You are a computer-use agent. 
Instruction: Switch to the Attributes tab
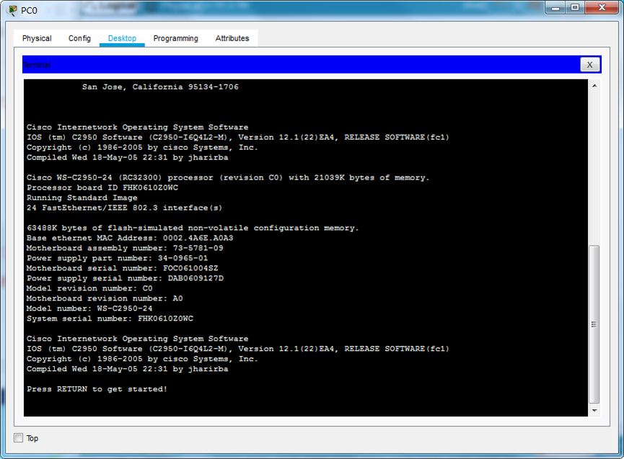click(232, 38)
